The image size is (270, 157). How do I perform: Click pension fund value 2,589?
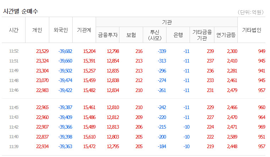[x=232, y=137]
